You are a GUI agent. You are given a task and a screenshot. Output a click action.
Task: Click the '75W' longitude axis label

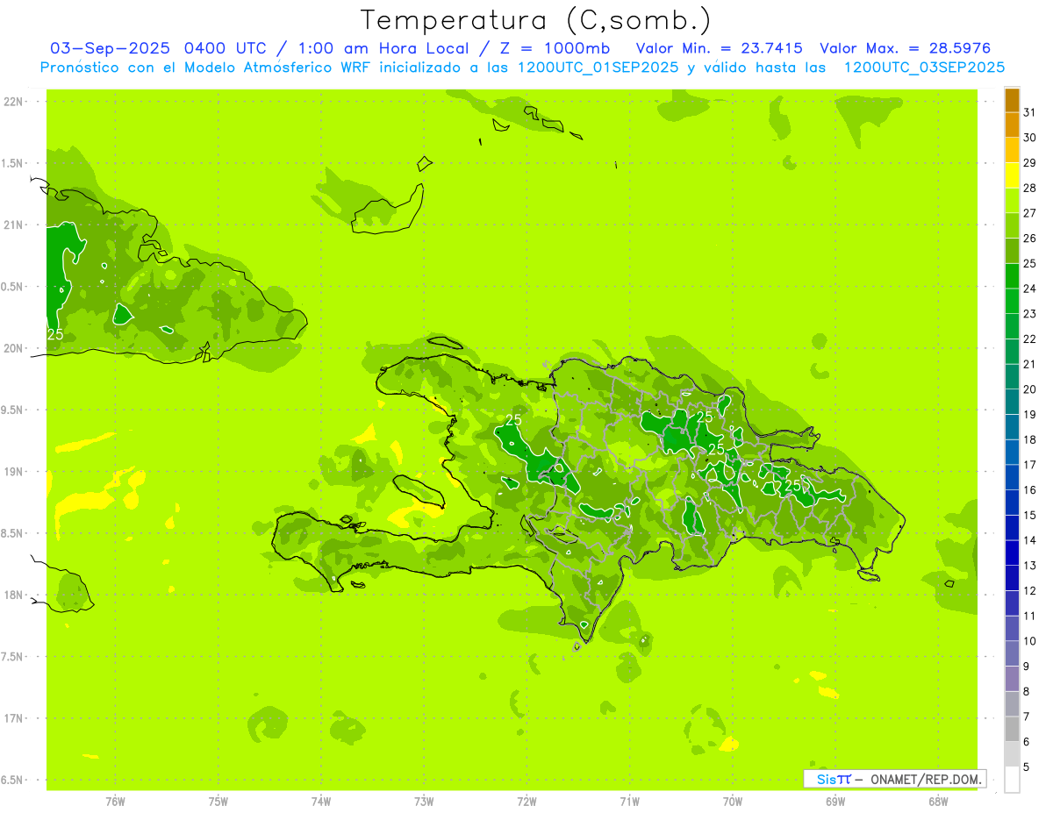point(218,802)
